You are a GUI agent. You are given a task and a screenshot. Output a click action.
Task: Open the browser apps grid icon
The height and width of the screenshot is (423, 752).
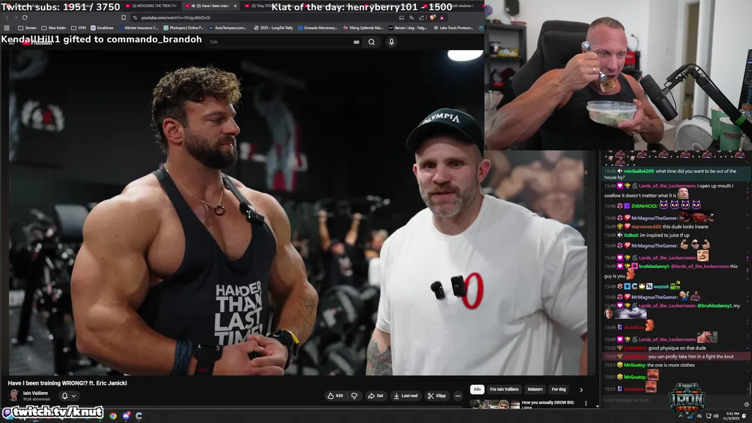point(6,28)
